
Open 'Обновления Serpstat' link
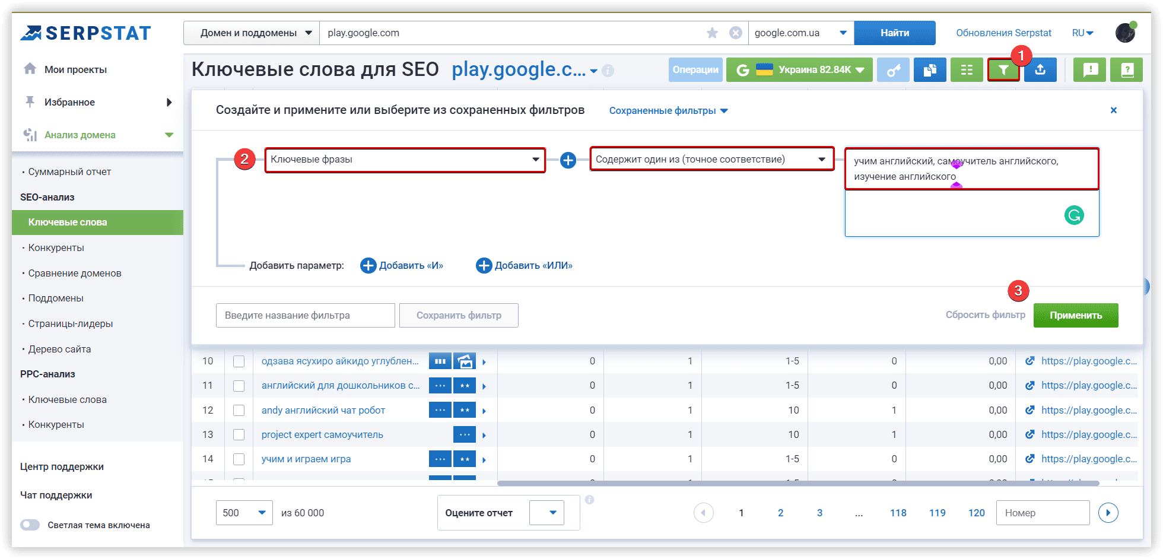point(1003,33)
